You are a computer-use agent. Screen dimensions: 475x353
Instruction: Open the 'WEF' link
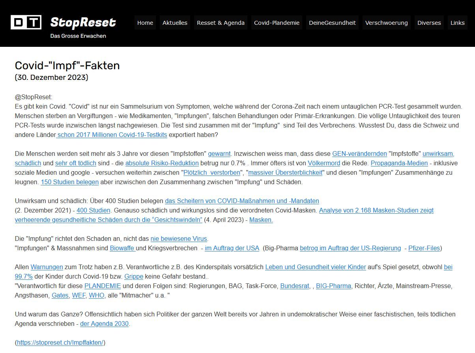(x=79, y=296)
